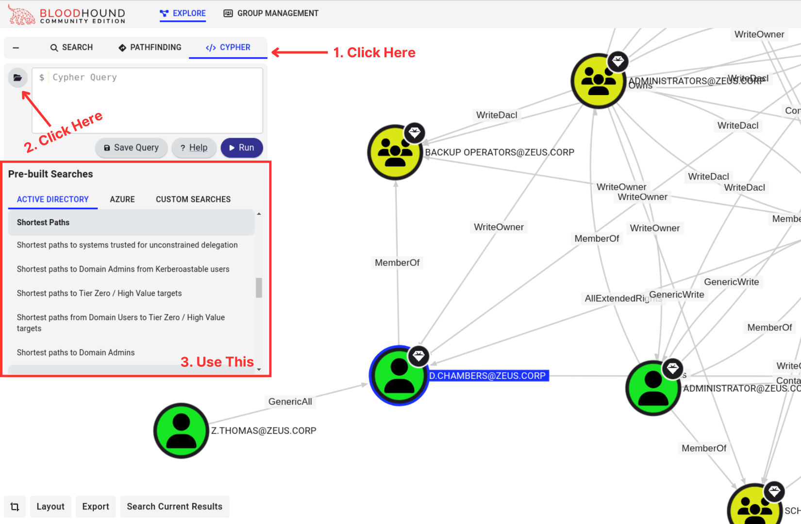801x524 pixels.
Task: Click inside the Cypher Query field
Action: [148, 100]
